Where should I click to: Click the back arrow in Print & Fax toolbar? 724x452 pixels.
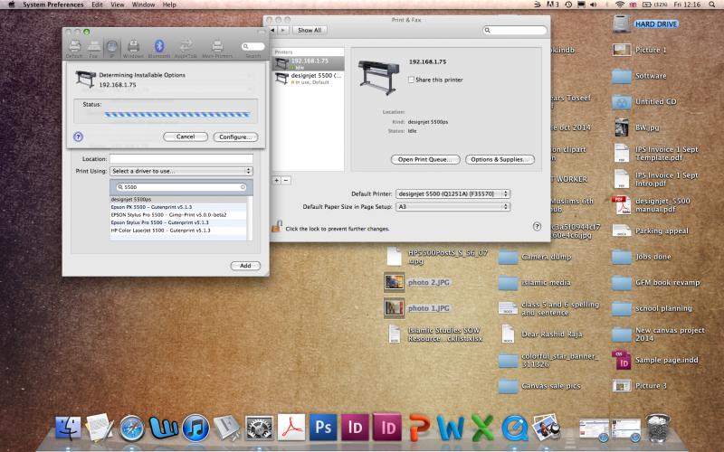[272, 30]
